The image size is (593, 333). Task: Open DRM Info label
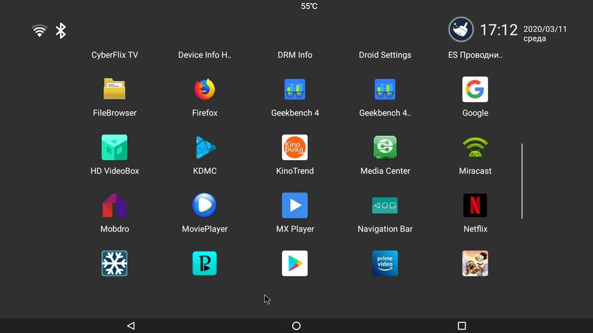click(x=295, y=55)
